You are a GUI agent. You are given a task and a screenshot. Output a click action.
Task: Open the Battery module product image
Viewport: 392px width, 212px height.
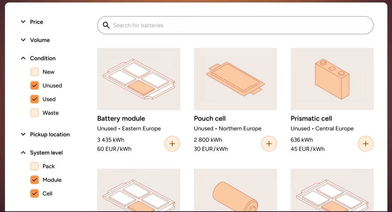(139, 79)
